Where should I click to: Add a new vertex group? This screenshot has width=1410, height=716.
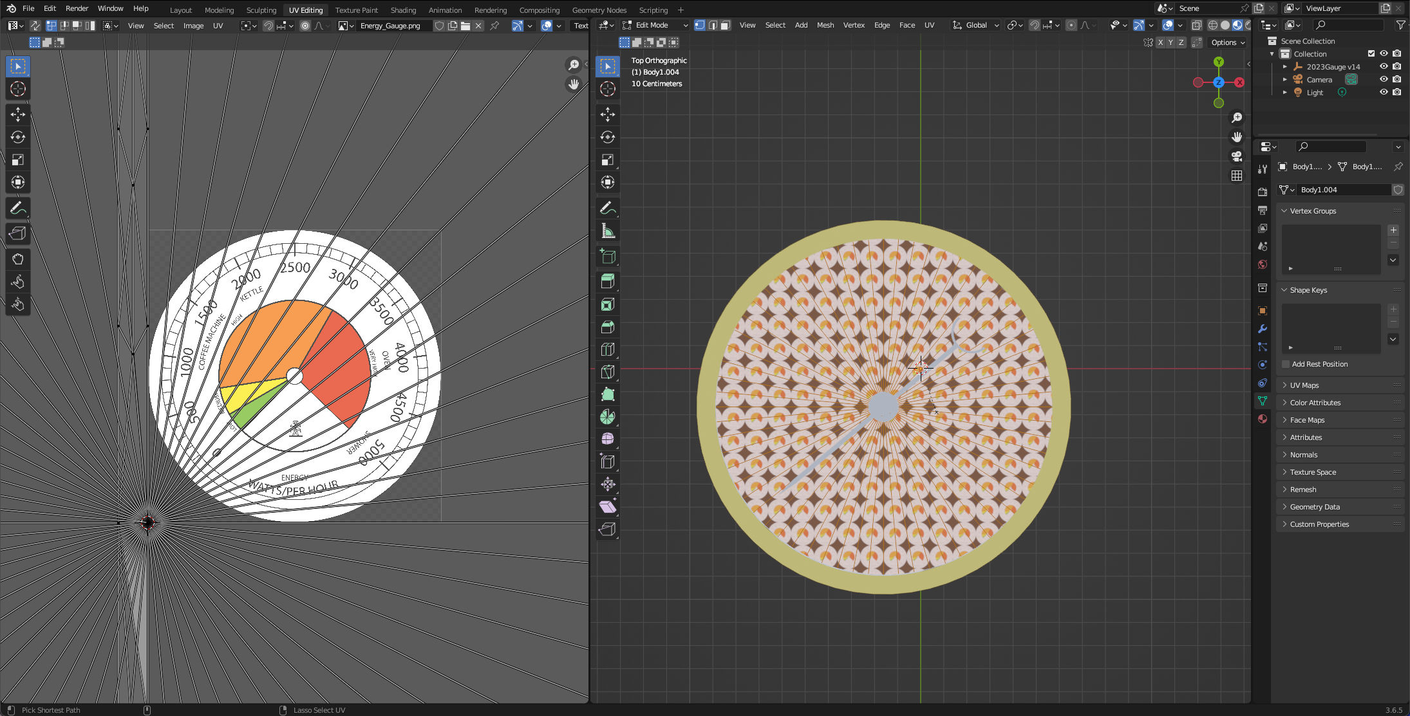point(1393,230)
